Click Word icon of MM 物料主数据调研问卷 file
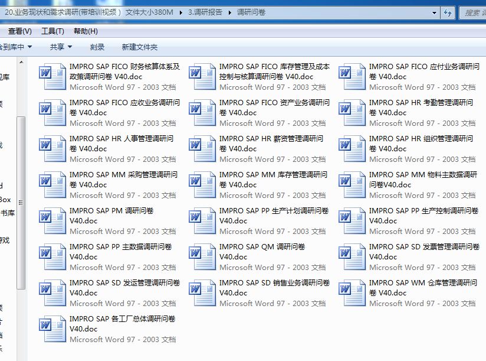Screen dimensions: 486x361 (352, 185)
